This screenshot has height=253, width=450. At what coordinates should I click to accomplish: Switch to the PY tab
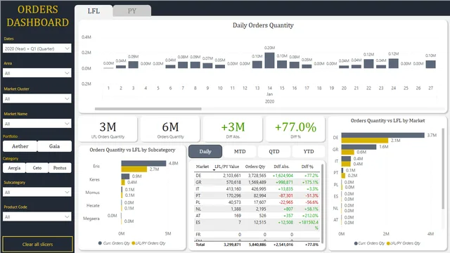coord(132,11)
